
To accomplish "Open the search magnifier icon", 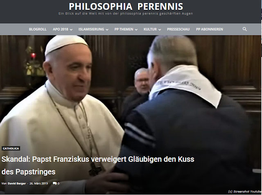I will (x=245, y=29).
